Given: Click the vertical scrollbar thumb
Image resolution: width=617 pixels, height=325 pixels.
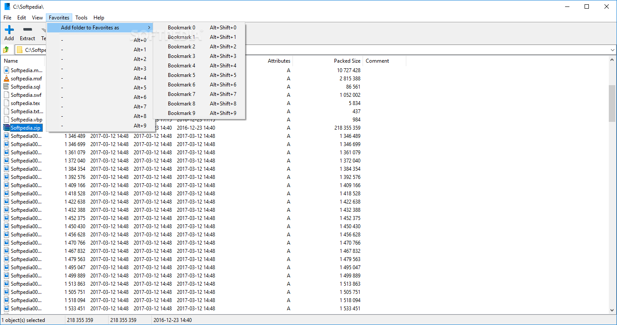Looking at the screenshot, I should pos(612,103).
